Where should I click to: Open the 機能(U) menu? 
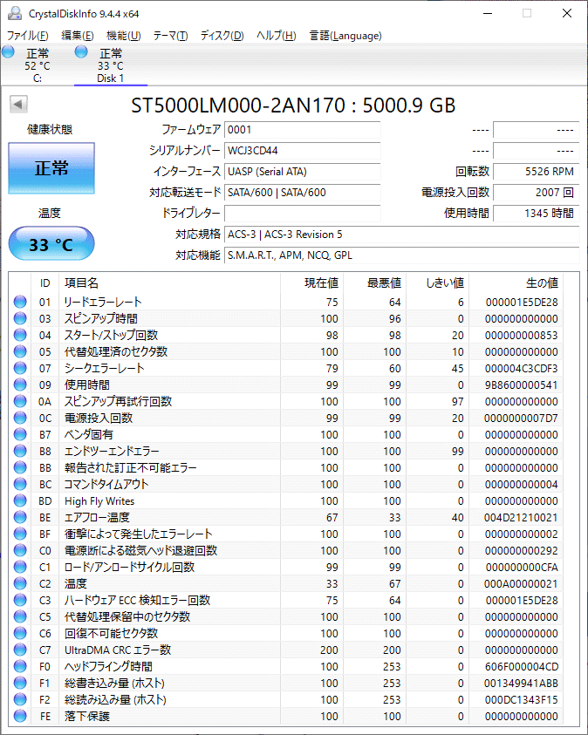click(123, 36)
